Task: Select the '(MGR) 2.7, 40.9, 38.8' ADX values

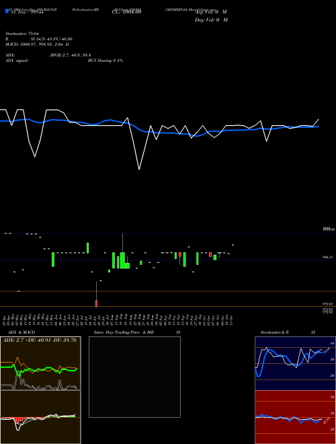Action: tap(70, 55)
